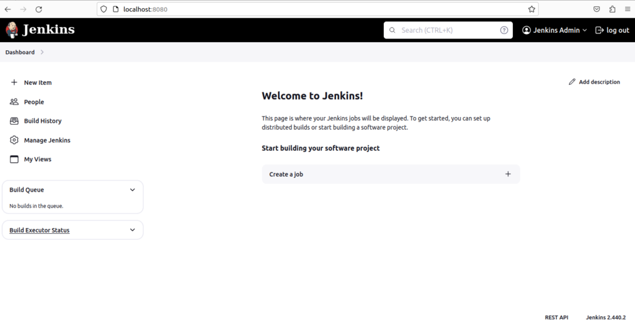Screen dimensions: 635x328
Task: Click the My Views window icon
Action: tap(14, 159)
